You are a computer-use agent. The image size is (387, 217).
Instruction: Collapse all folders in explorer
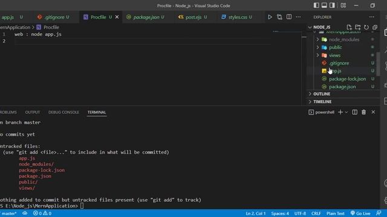(x=375, y=27)
